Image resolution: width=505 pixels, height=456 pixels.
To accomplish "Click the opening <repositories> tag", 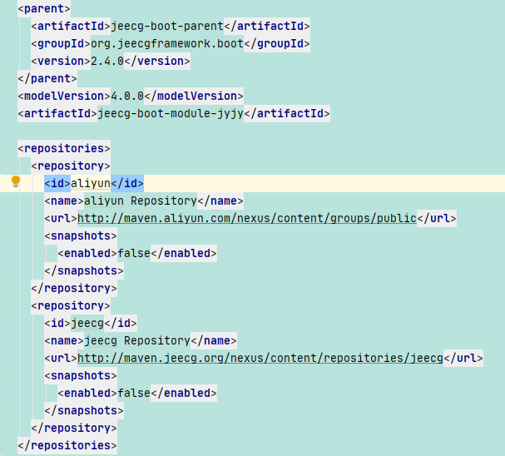I will tap(64, 148).
